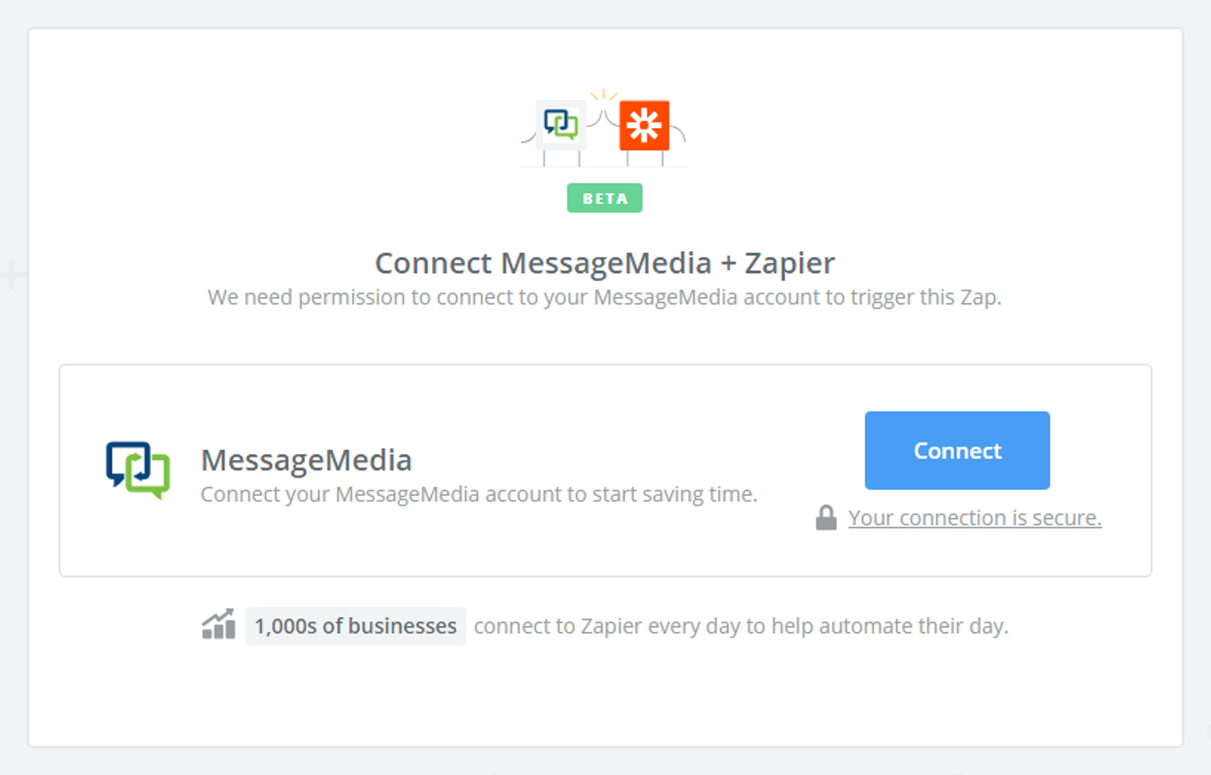Screen dimensions: 1211x775
Task: Click the large MessageMedia chat bubbles logo
Action: 138,470
